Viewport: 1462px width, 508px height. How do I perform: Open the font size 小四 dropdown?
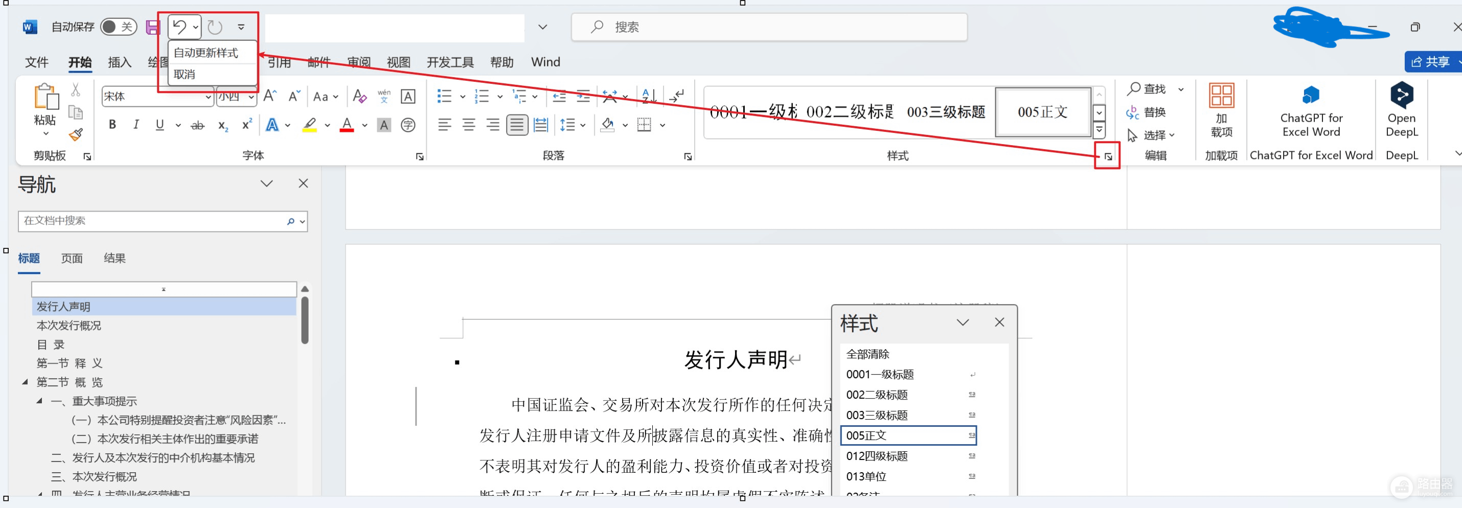click(x=251, y=97)
